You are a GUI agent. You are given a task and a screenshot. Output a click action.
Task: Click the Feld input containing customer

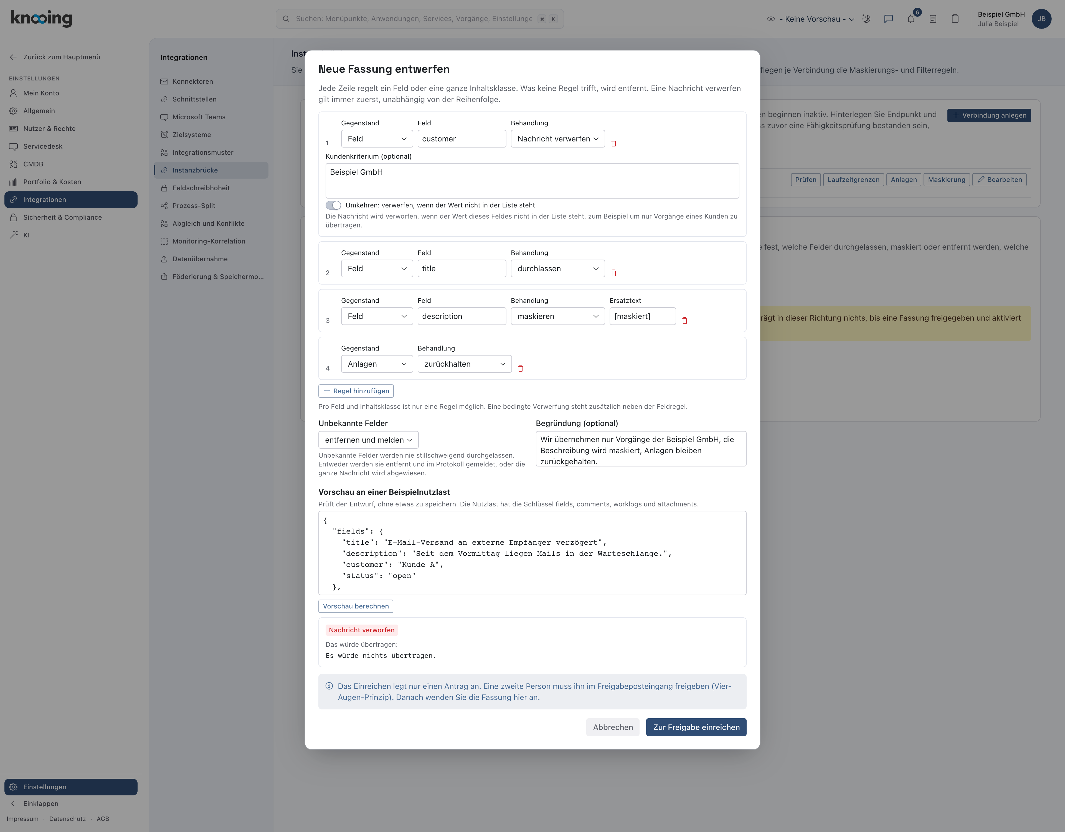[x=462, y=139]
